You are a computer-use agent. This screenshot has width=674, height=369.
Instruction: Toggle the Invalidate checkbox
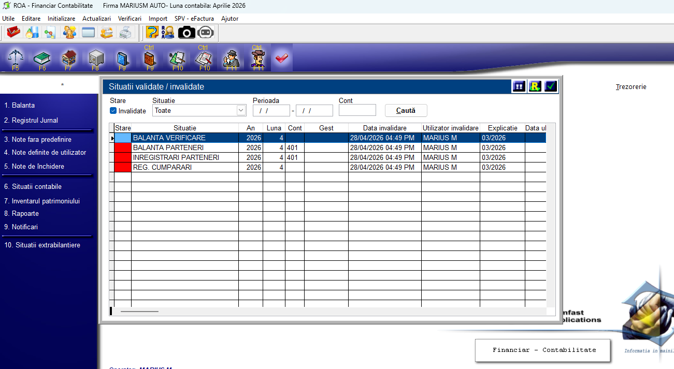click(x=113, y=111)
